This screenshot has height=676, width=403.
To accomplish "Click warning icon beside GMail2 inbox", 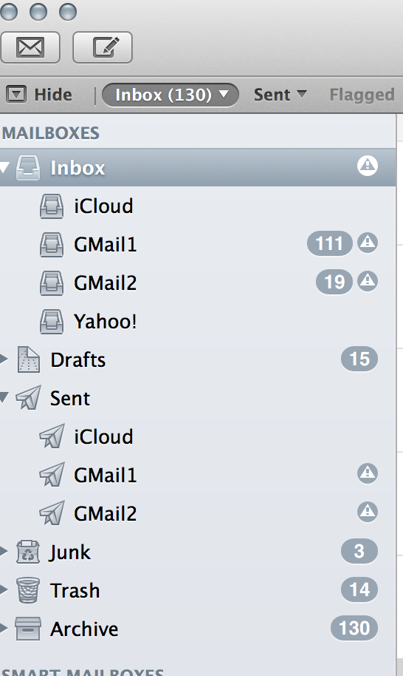I will [x=368, y=282].
